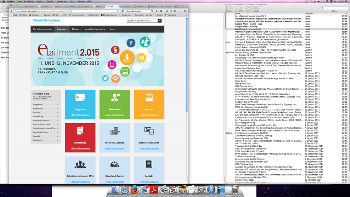The width and height of the screenshot is (350, 197).
Task: Click Neue E-Mail in mail window
Action: coord(239,9)
